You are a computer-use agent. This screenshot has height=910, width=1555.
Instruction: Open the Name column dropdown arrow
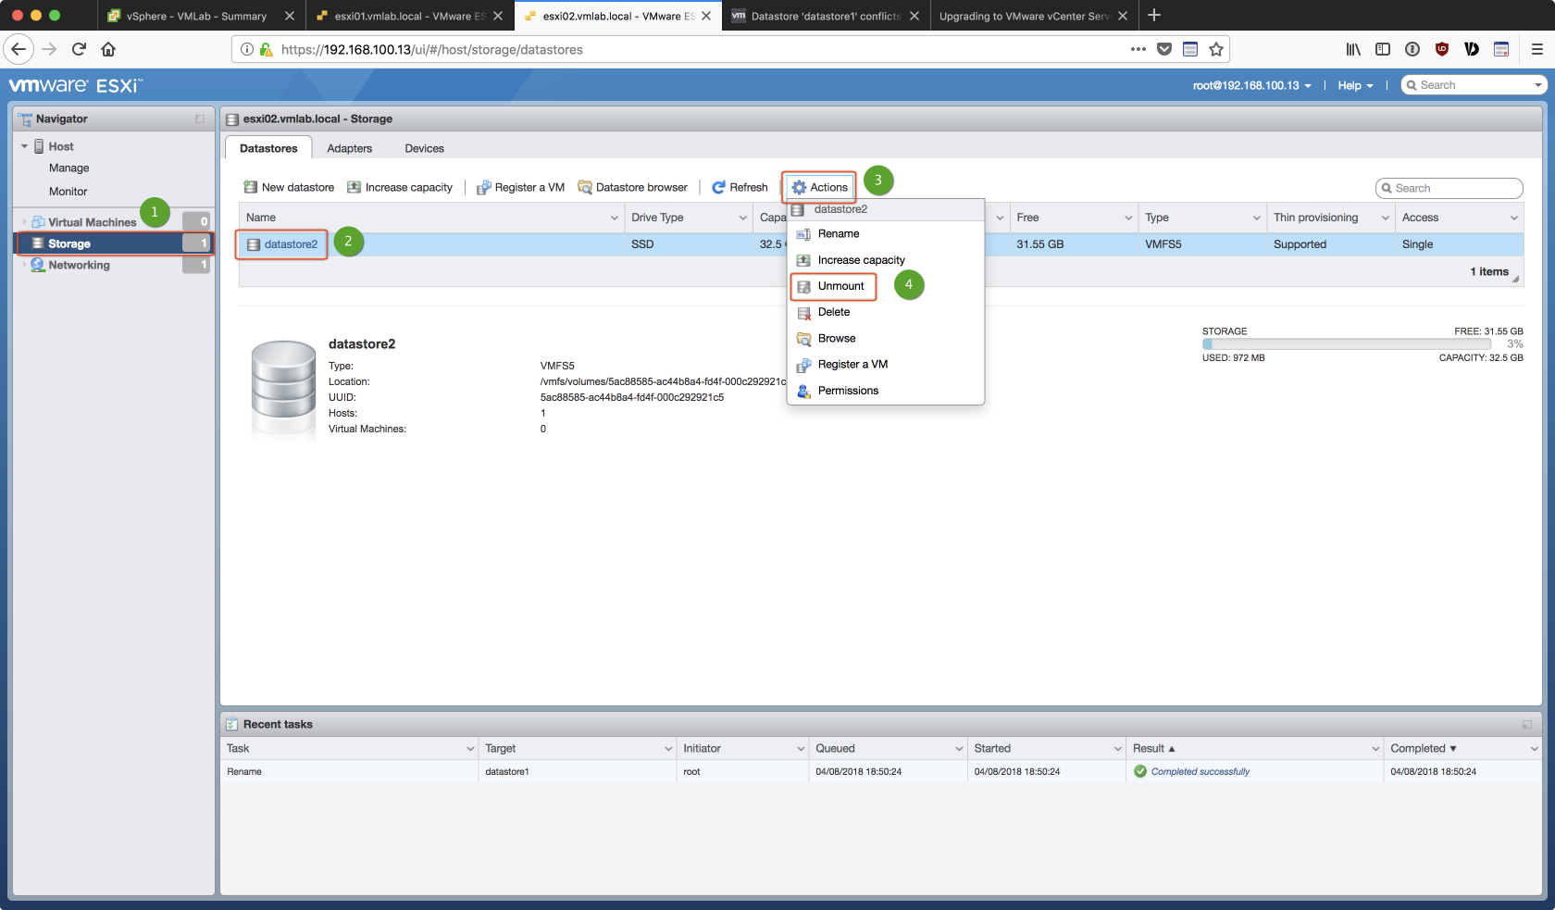(x=615, y=218)
